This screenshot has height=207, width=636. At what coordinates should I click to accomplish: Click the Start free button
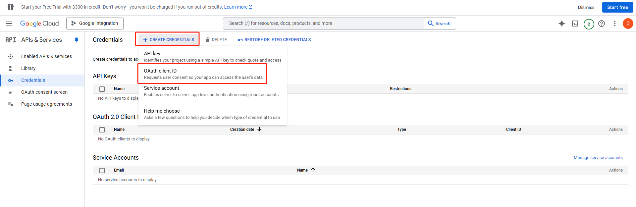click(617, 7)
